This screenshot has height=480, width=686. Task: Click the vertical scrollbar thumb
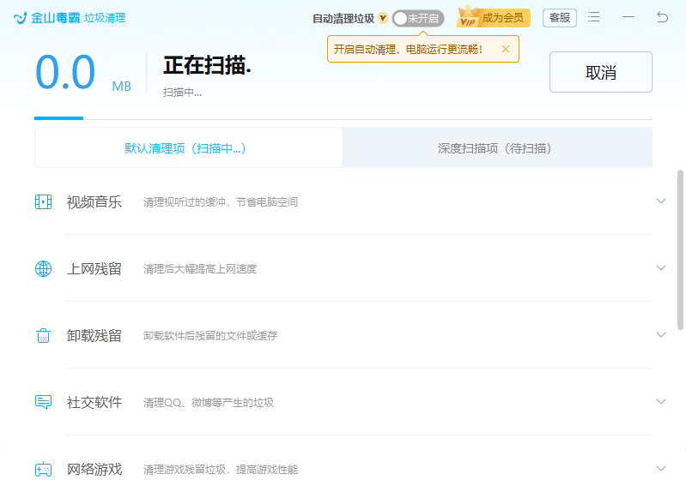tap(681, 249)
